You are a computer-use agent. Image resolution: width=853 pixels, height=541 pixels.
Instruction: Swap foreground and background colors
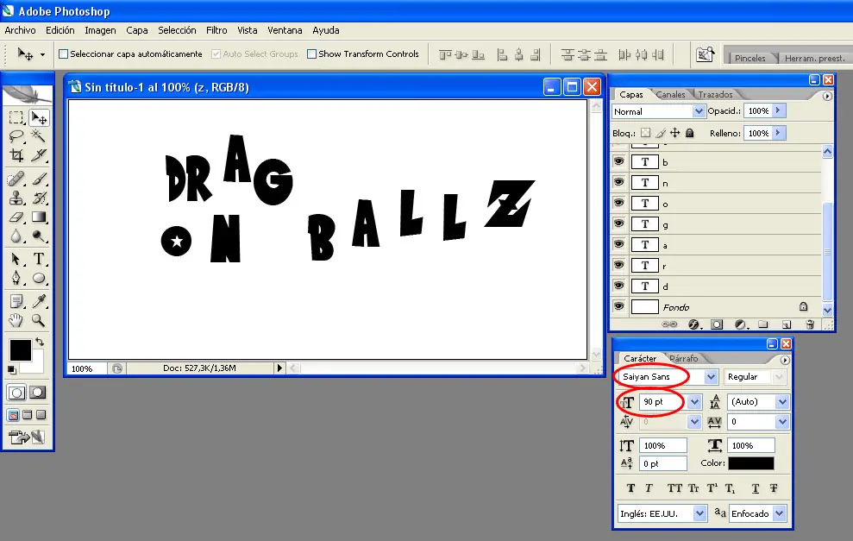pos(39,342)
